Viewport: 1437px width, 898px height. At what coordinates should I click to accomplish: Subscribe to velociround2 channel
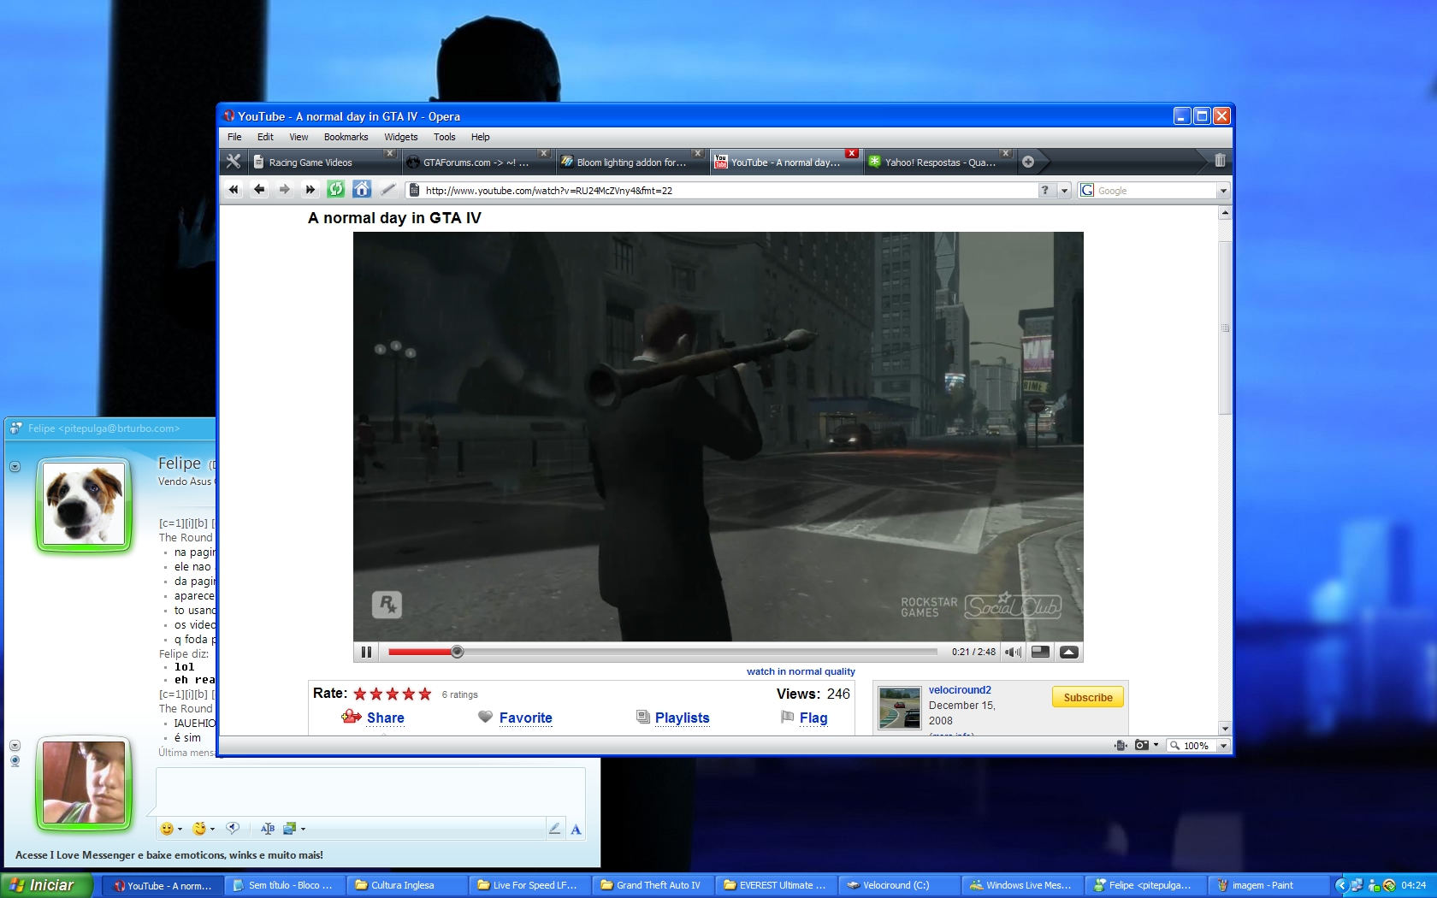(1088, 697)
